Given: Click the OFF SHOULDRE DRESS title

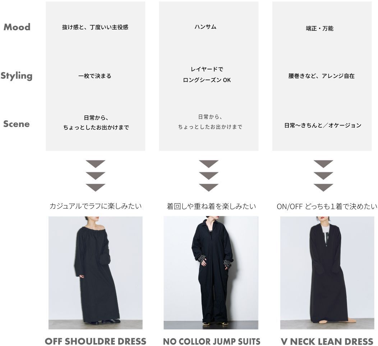Looking at the screenshot, I should (96, 341).
